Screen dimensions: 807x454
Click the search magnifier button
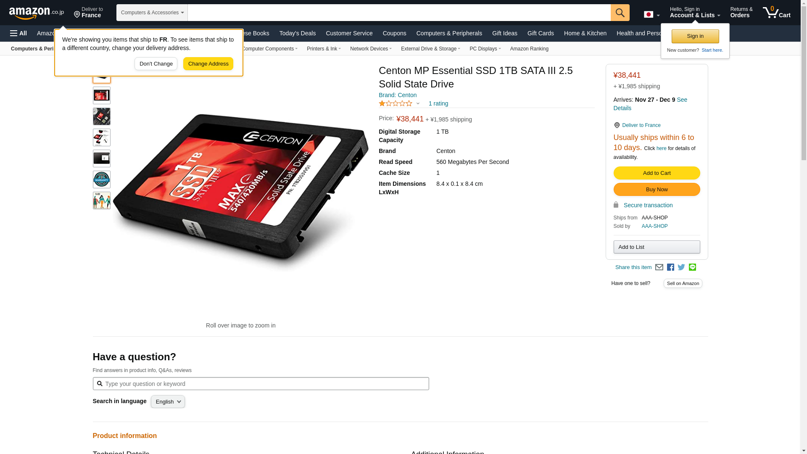click(x=620, y=13)
